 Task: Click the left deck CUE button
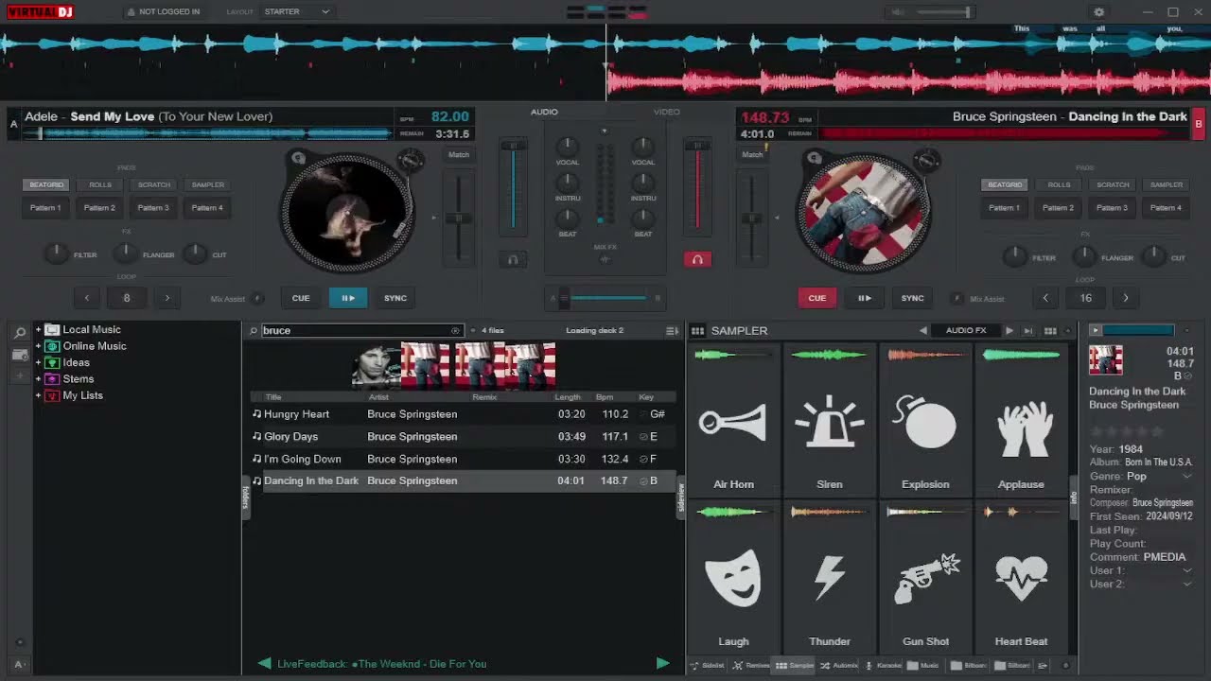pyautogui.click(x=301, y=298)
